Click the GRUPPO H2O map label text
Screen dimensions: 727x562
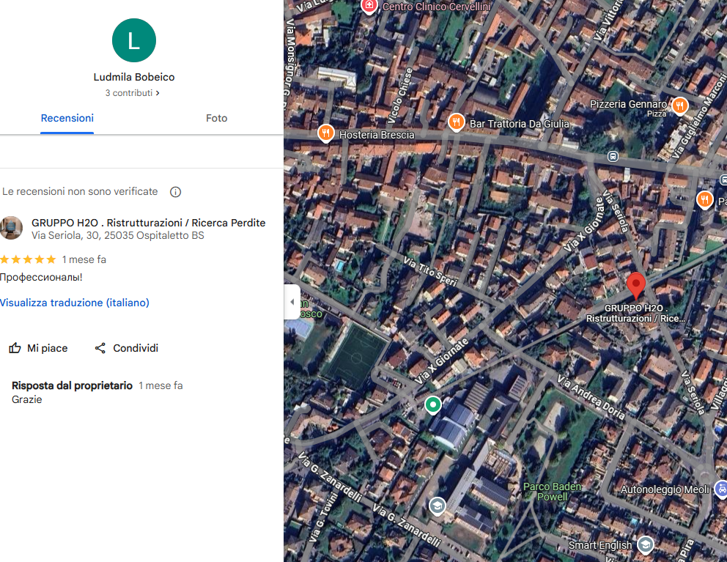pyautogui.click(x=635, y=313)
